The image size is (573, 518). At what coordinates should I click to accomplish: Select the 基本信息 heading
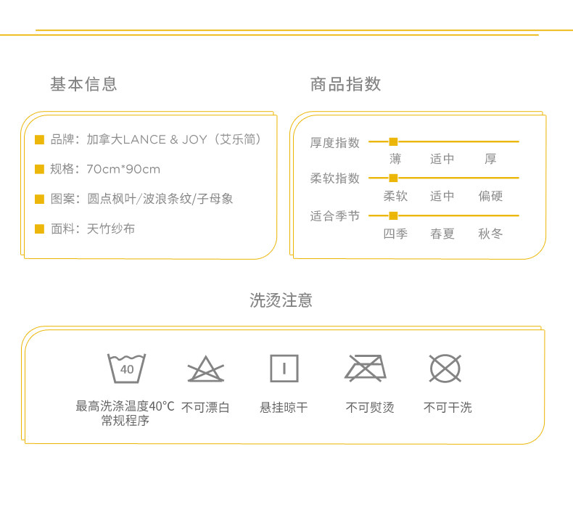(x=83, y=84)
